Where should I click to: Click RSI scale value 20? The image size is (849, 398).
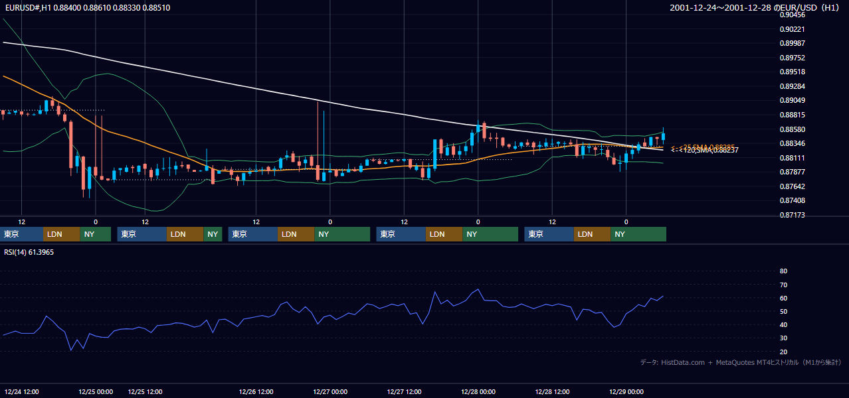(x=783, y=352)
